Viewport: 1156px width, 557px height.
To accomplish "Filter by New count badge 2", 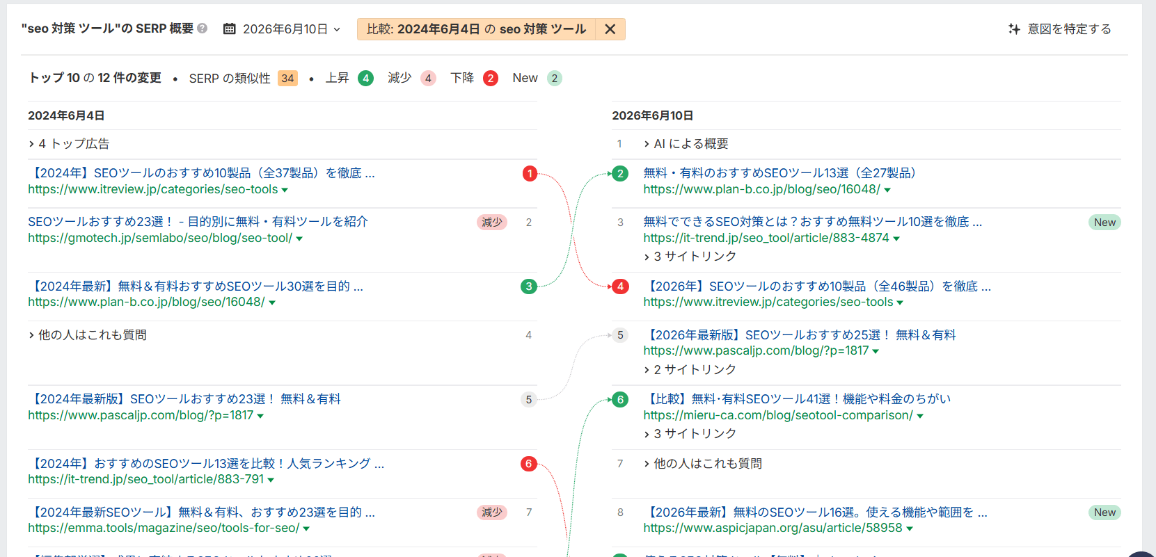I will (555, 78).
